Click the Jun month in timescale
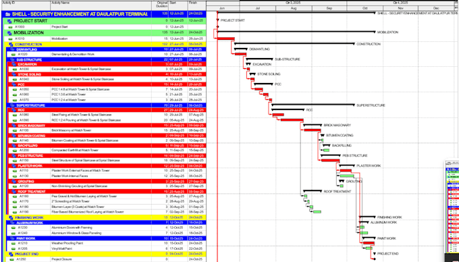 click(222, 9)
